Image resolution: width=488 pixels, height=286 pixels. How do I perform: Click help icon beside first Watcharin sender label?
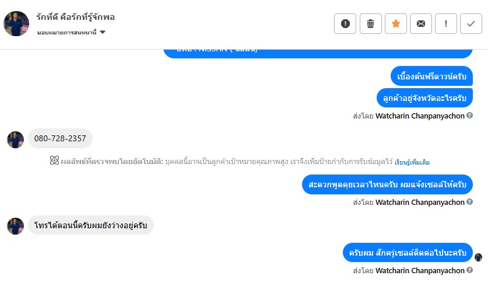click(x=470, y=116)
